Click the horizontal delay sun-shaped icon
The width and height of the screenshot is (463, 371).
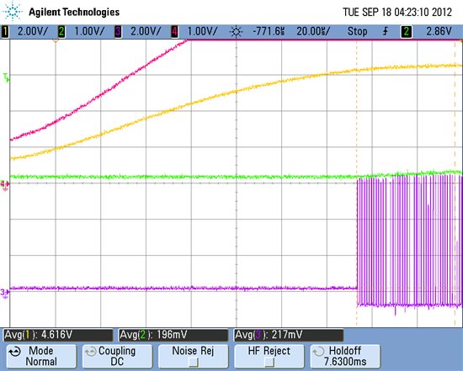point(237,31)
